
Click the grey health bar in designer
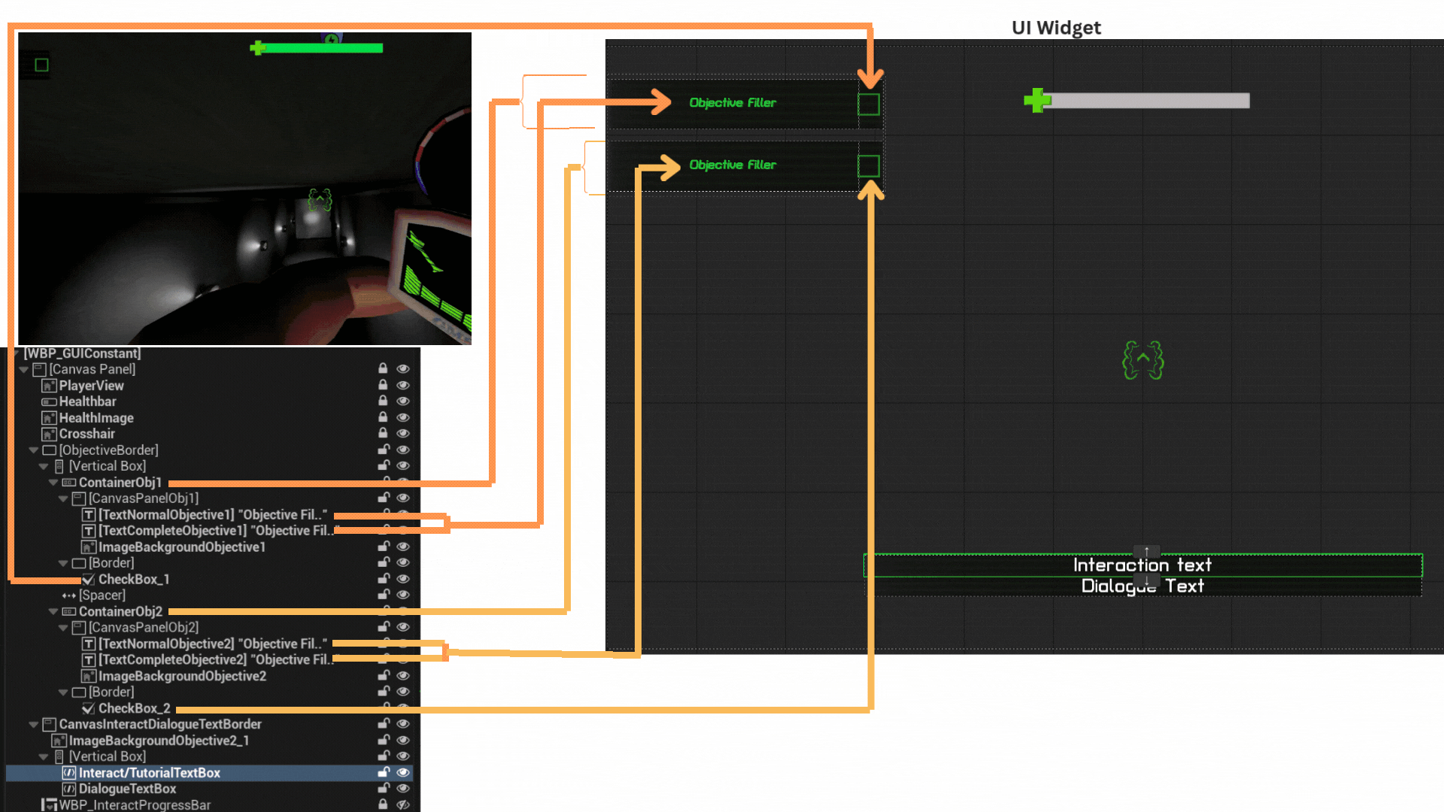(1150, 101)
